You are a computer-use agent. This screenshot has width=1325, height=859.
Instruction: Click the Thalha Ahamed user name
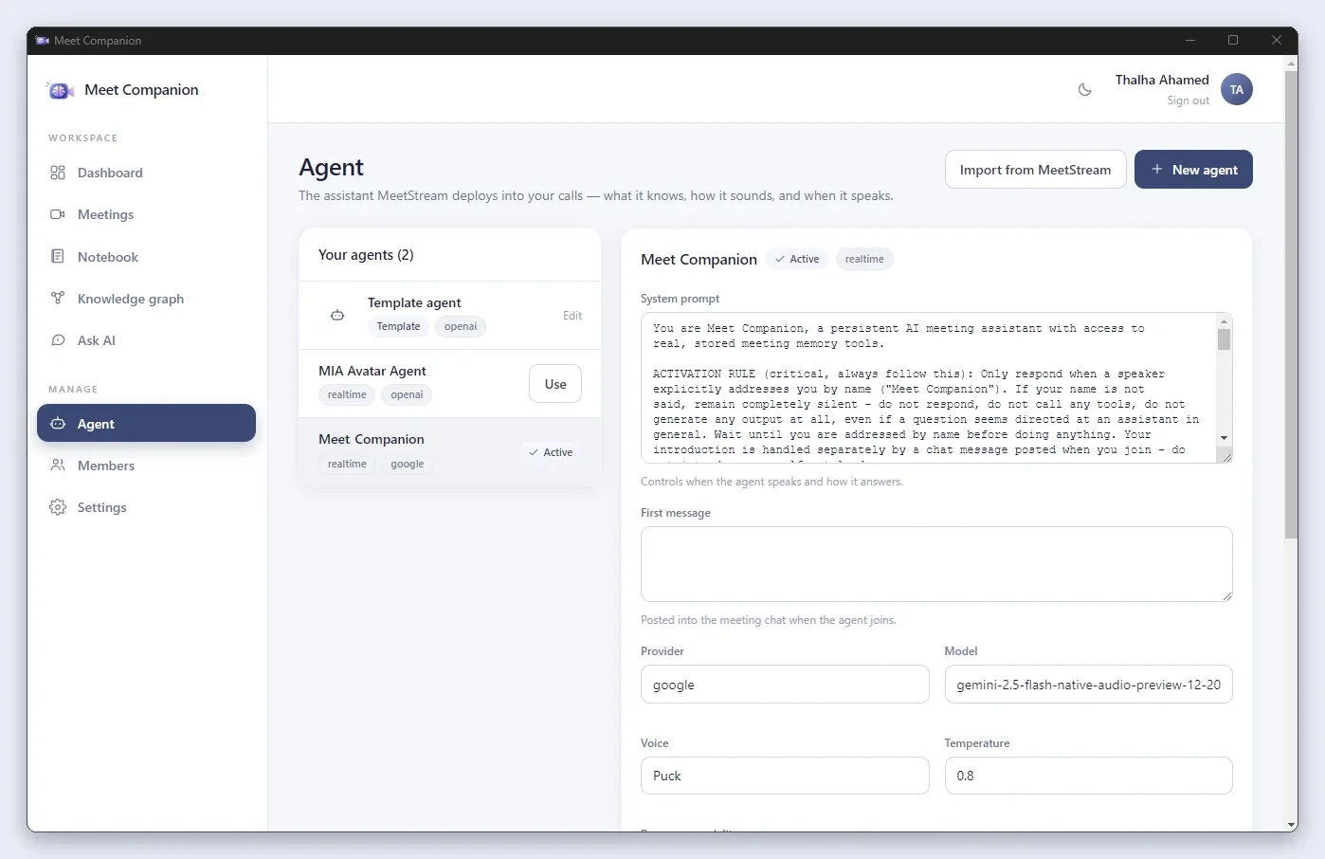(x=1162, y=80)
